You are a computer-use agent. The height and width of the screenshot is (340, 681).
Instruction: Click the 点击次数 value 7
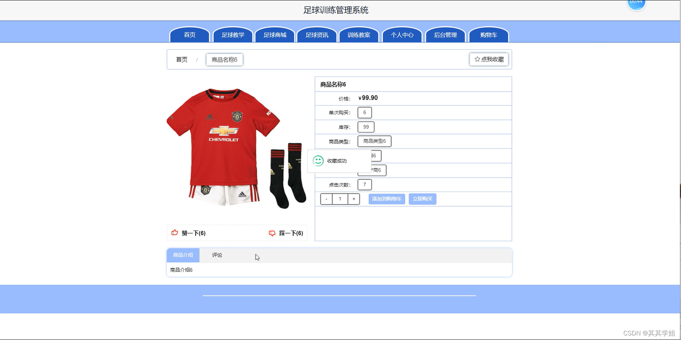365,185
